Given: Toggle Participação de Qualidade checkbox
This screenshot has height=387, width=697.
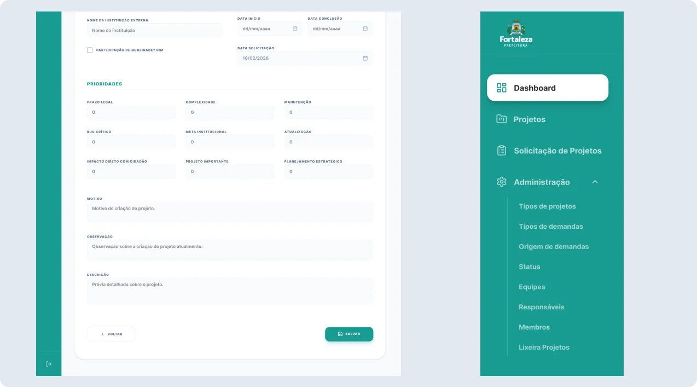Looking at the screenshot, I should pos(90,50).
